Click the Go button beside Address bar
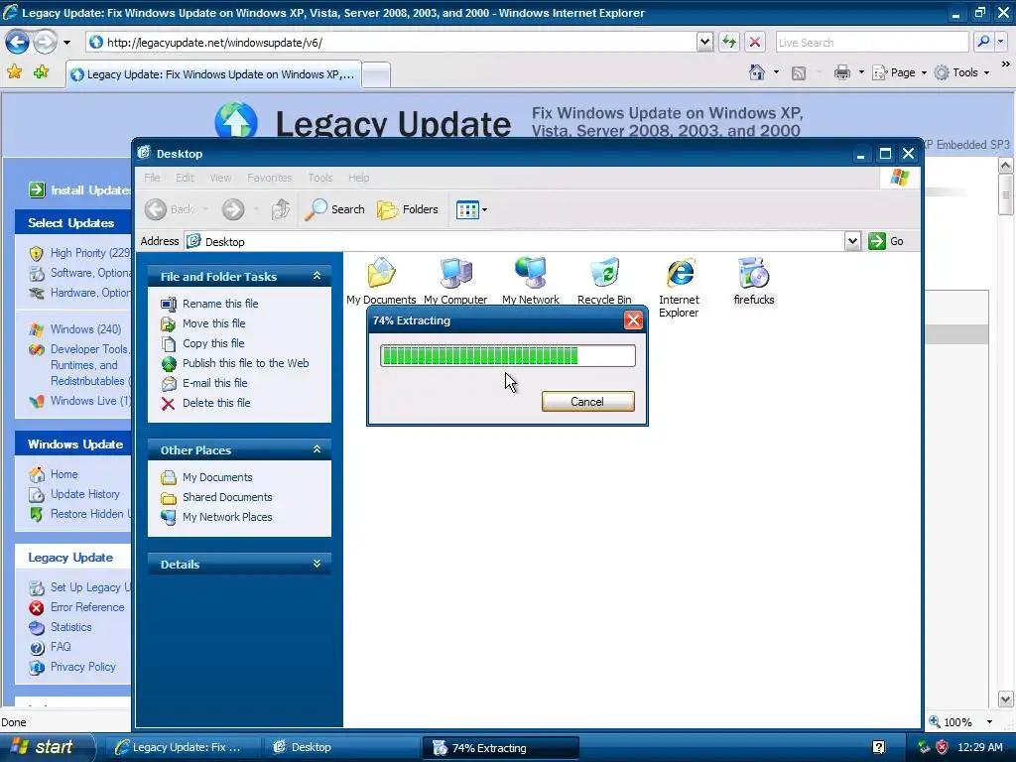1016x762 pixels. pyautogui.click(x=886, y=241)
